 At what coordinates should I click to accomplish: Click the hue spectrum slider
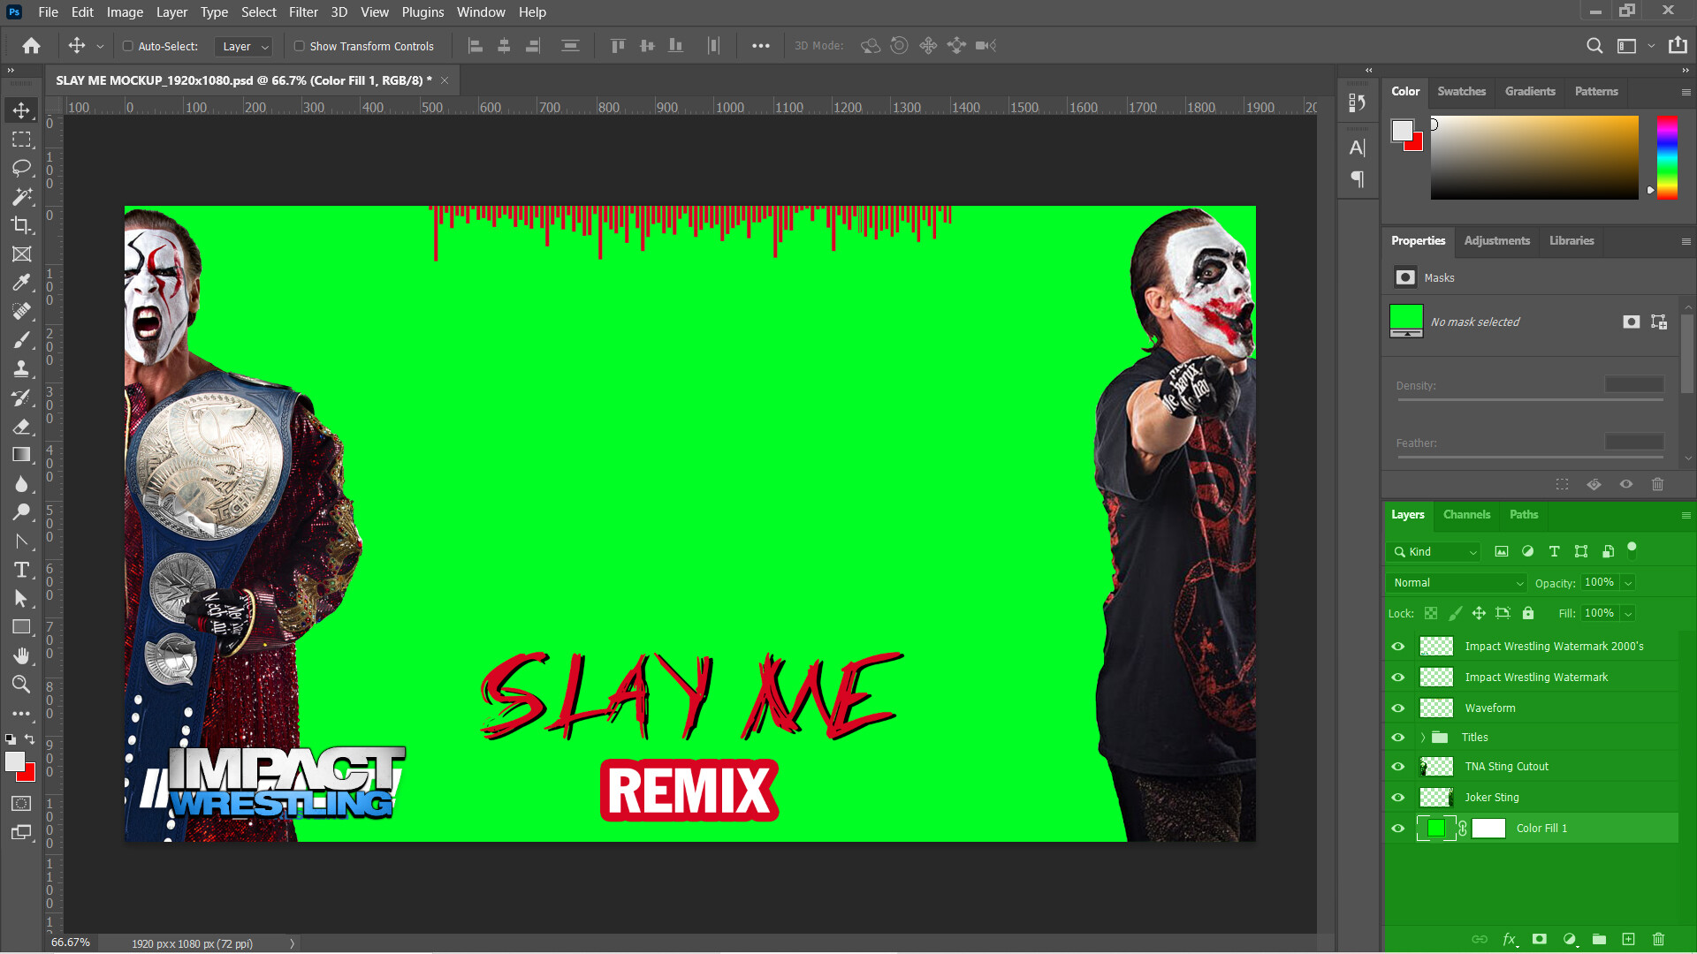pyautogui.click(x=1667, y=157)
